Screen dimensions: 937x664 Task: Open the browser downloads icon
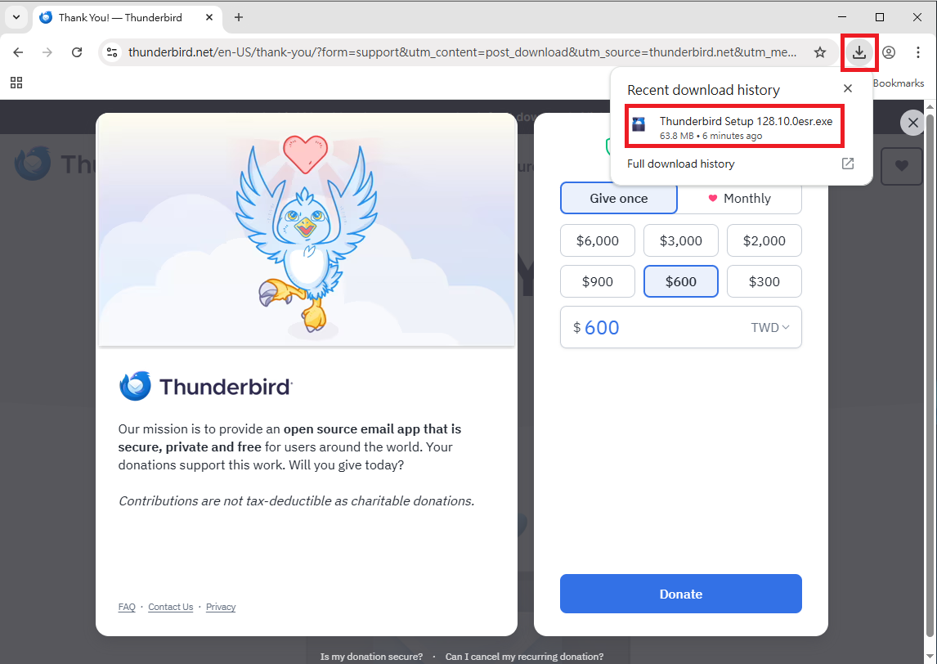click(859, 52)
